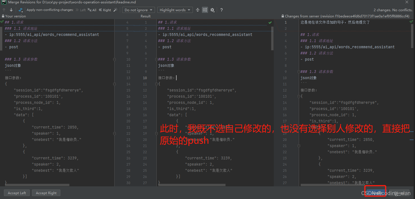415x199 pixels.
Task: Click collapse unchanged fragments icon
Action: point(198,10)
